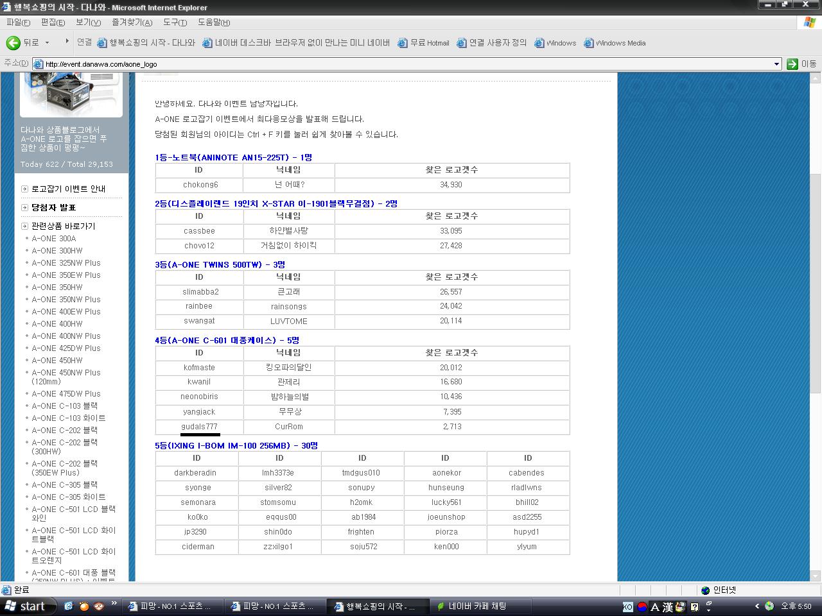
Task: Toggle the Korean/English IME mode icon
Action: click(642, 606)
